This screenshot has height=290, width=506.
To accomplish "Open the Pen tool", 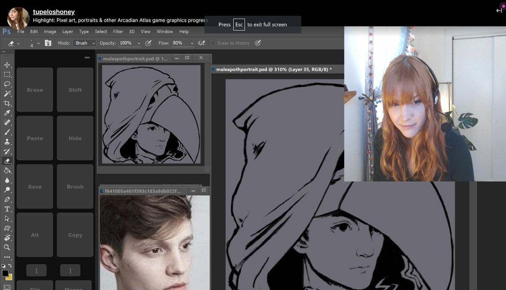I will coord(7,199).
